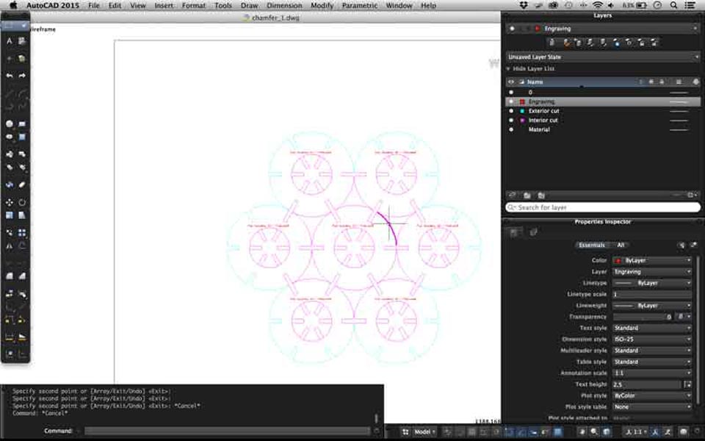Select the Rectangle draw tool
Image resolution: width=705 pixels, height=441 pixels.
coord(22,123)
